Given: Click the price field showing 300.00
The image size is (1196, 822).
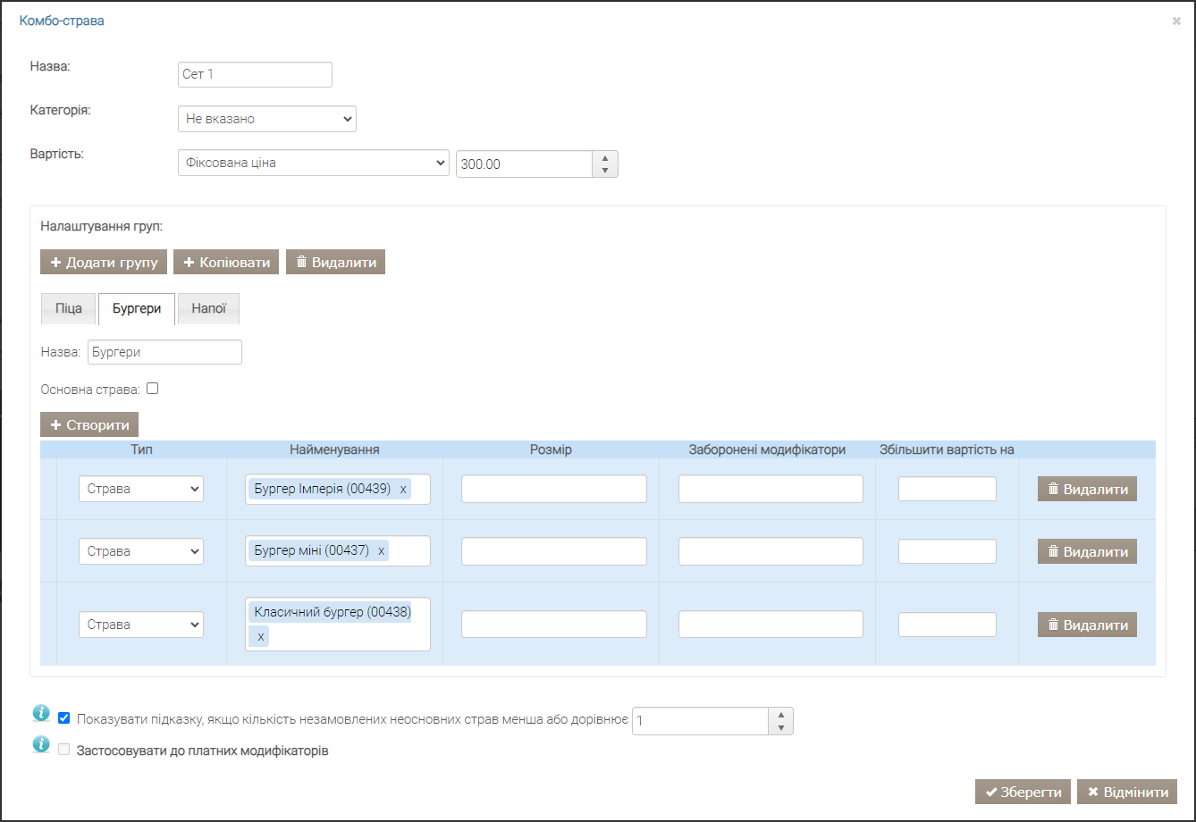Looking at the screenshot, I should 525,164.
